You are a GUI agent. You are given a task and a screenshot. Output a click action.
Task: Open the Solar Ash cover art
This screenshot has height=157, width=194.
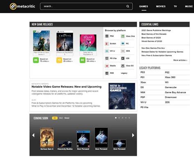[88, 43]
